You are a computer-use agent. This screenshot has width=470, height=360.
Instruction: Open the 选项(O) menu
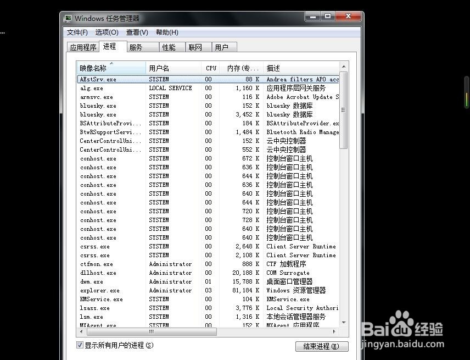[x=107, y=32]
